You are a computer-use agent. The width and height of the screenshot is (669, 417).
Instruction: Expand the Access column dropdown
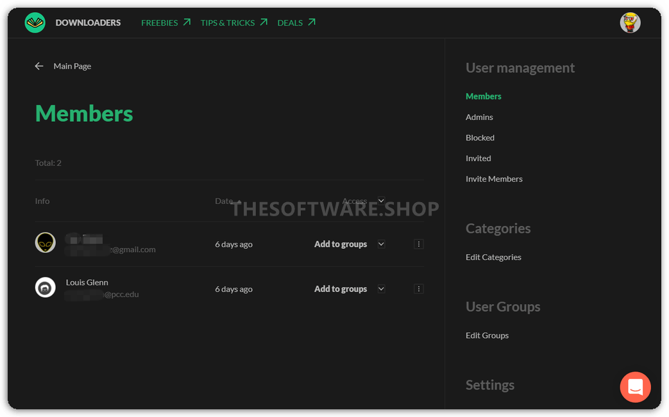(381, 201)
